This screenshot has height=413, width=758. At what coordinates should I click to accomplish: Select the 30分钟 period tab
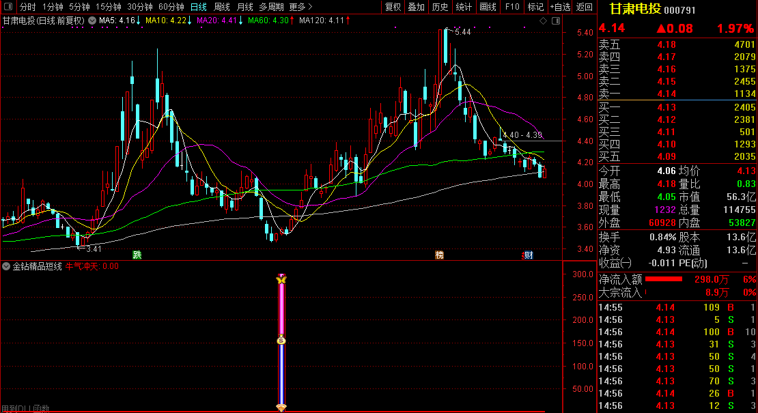click(x=140, y=7)
